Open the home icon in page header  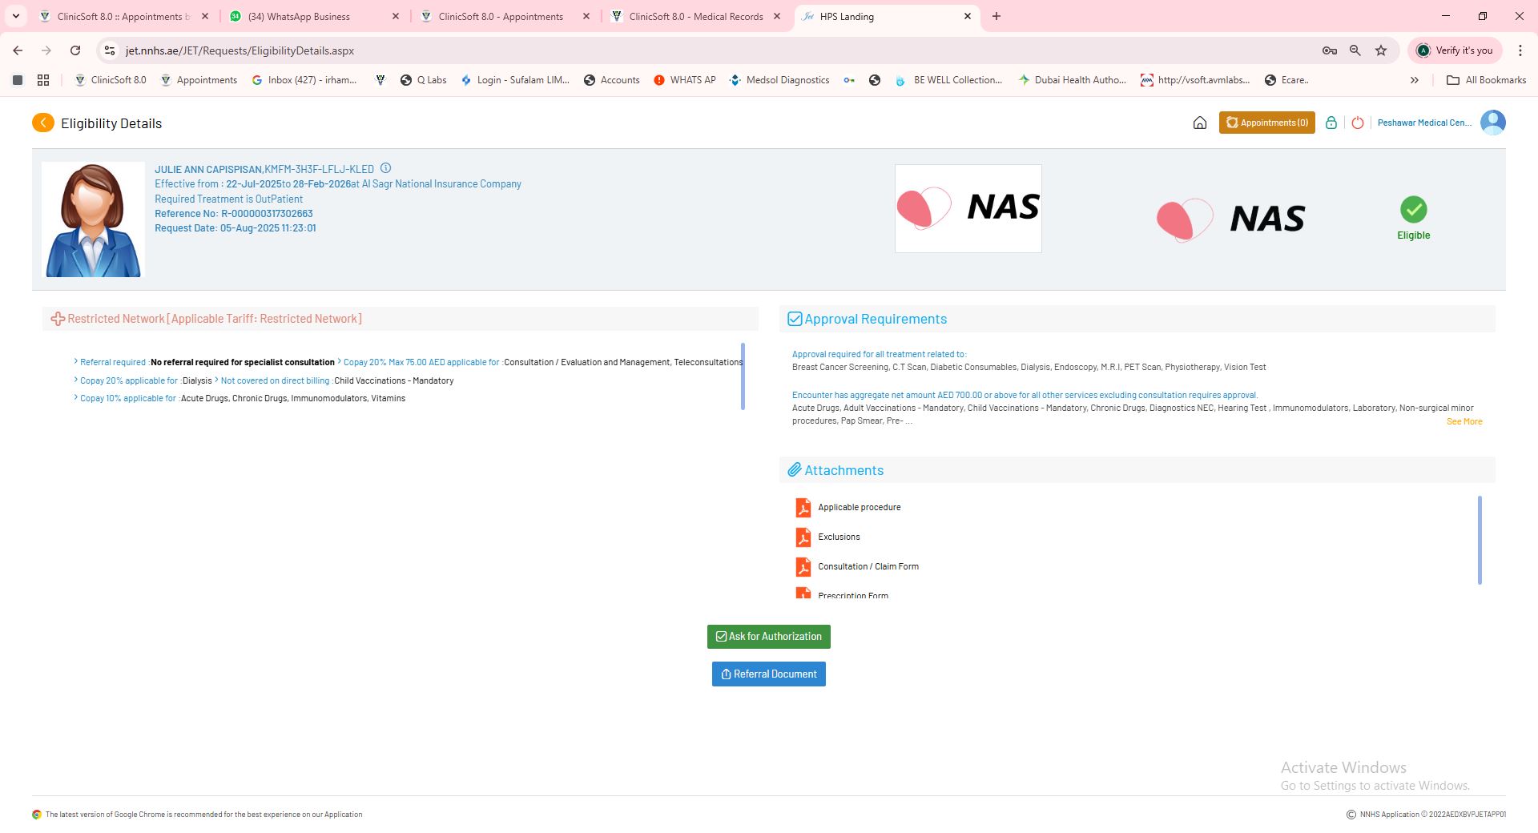[1199, 123]
